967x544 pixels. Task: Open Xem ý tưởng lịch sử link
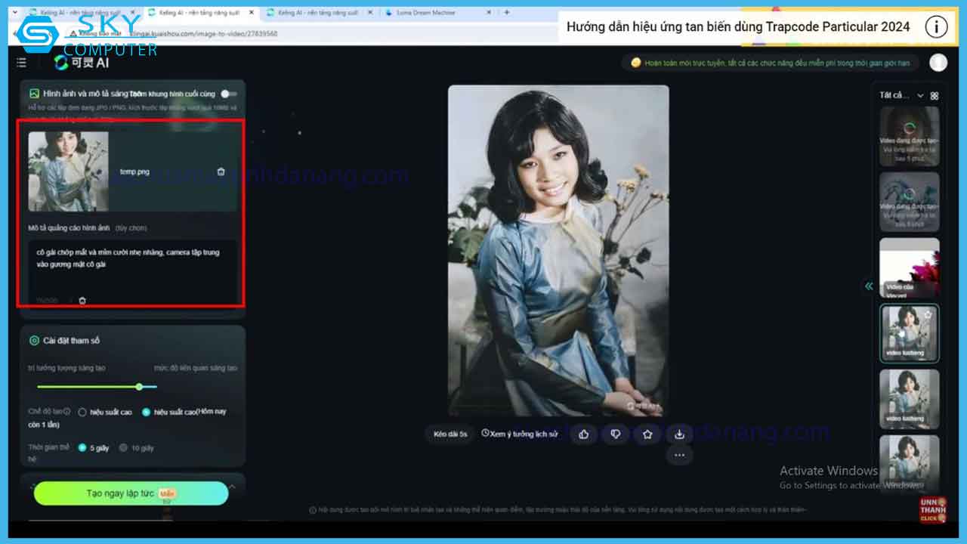click(x=520, y=434)
